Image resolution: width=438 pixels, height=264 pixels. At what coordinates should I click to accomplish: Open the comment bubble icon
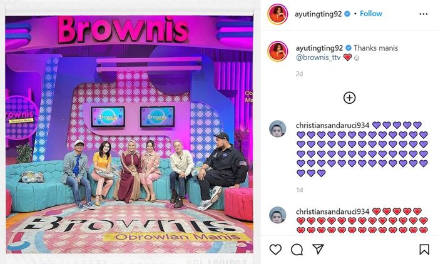297,250
